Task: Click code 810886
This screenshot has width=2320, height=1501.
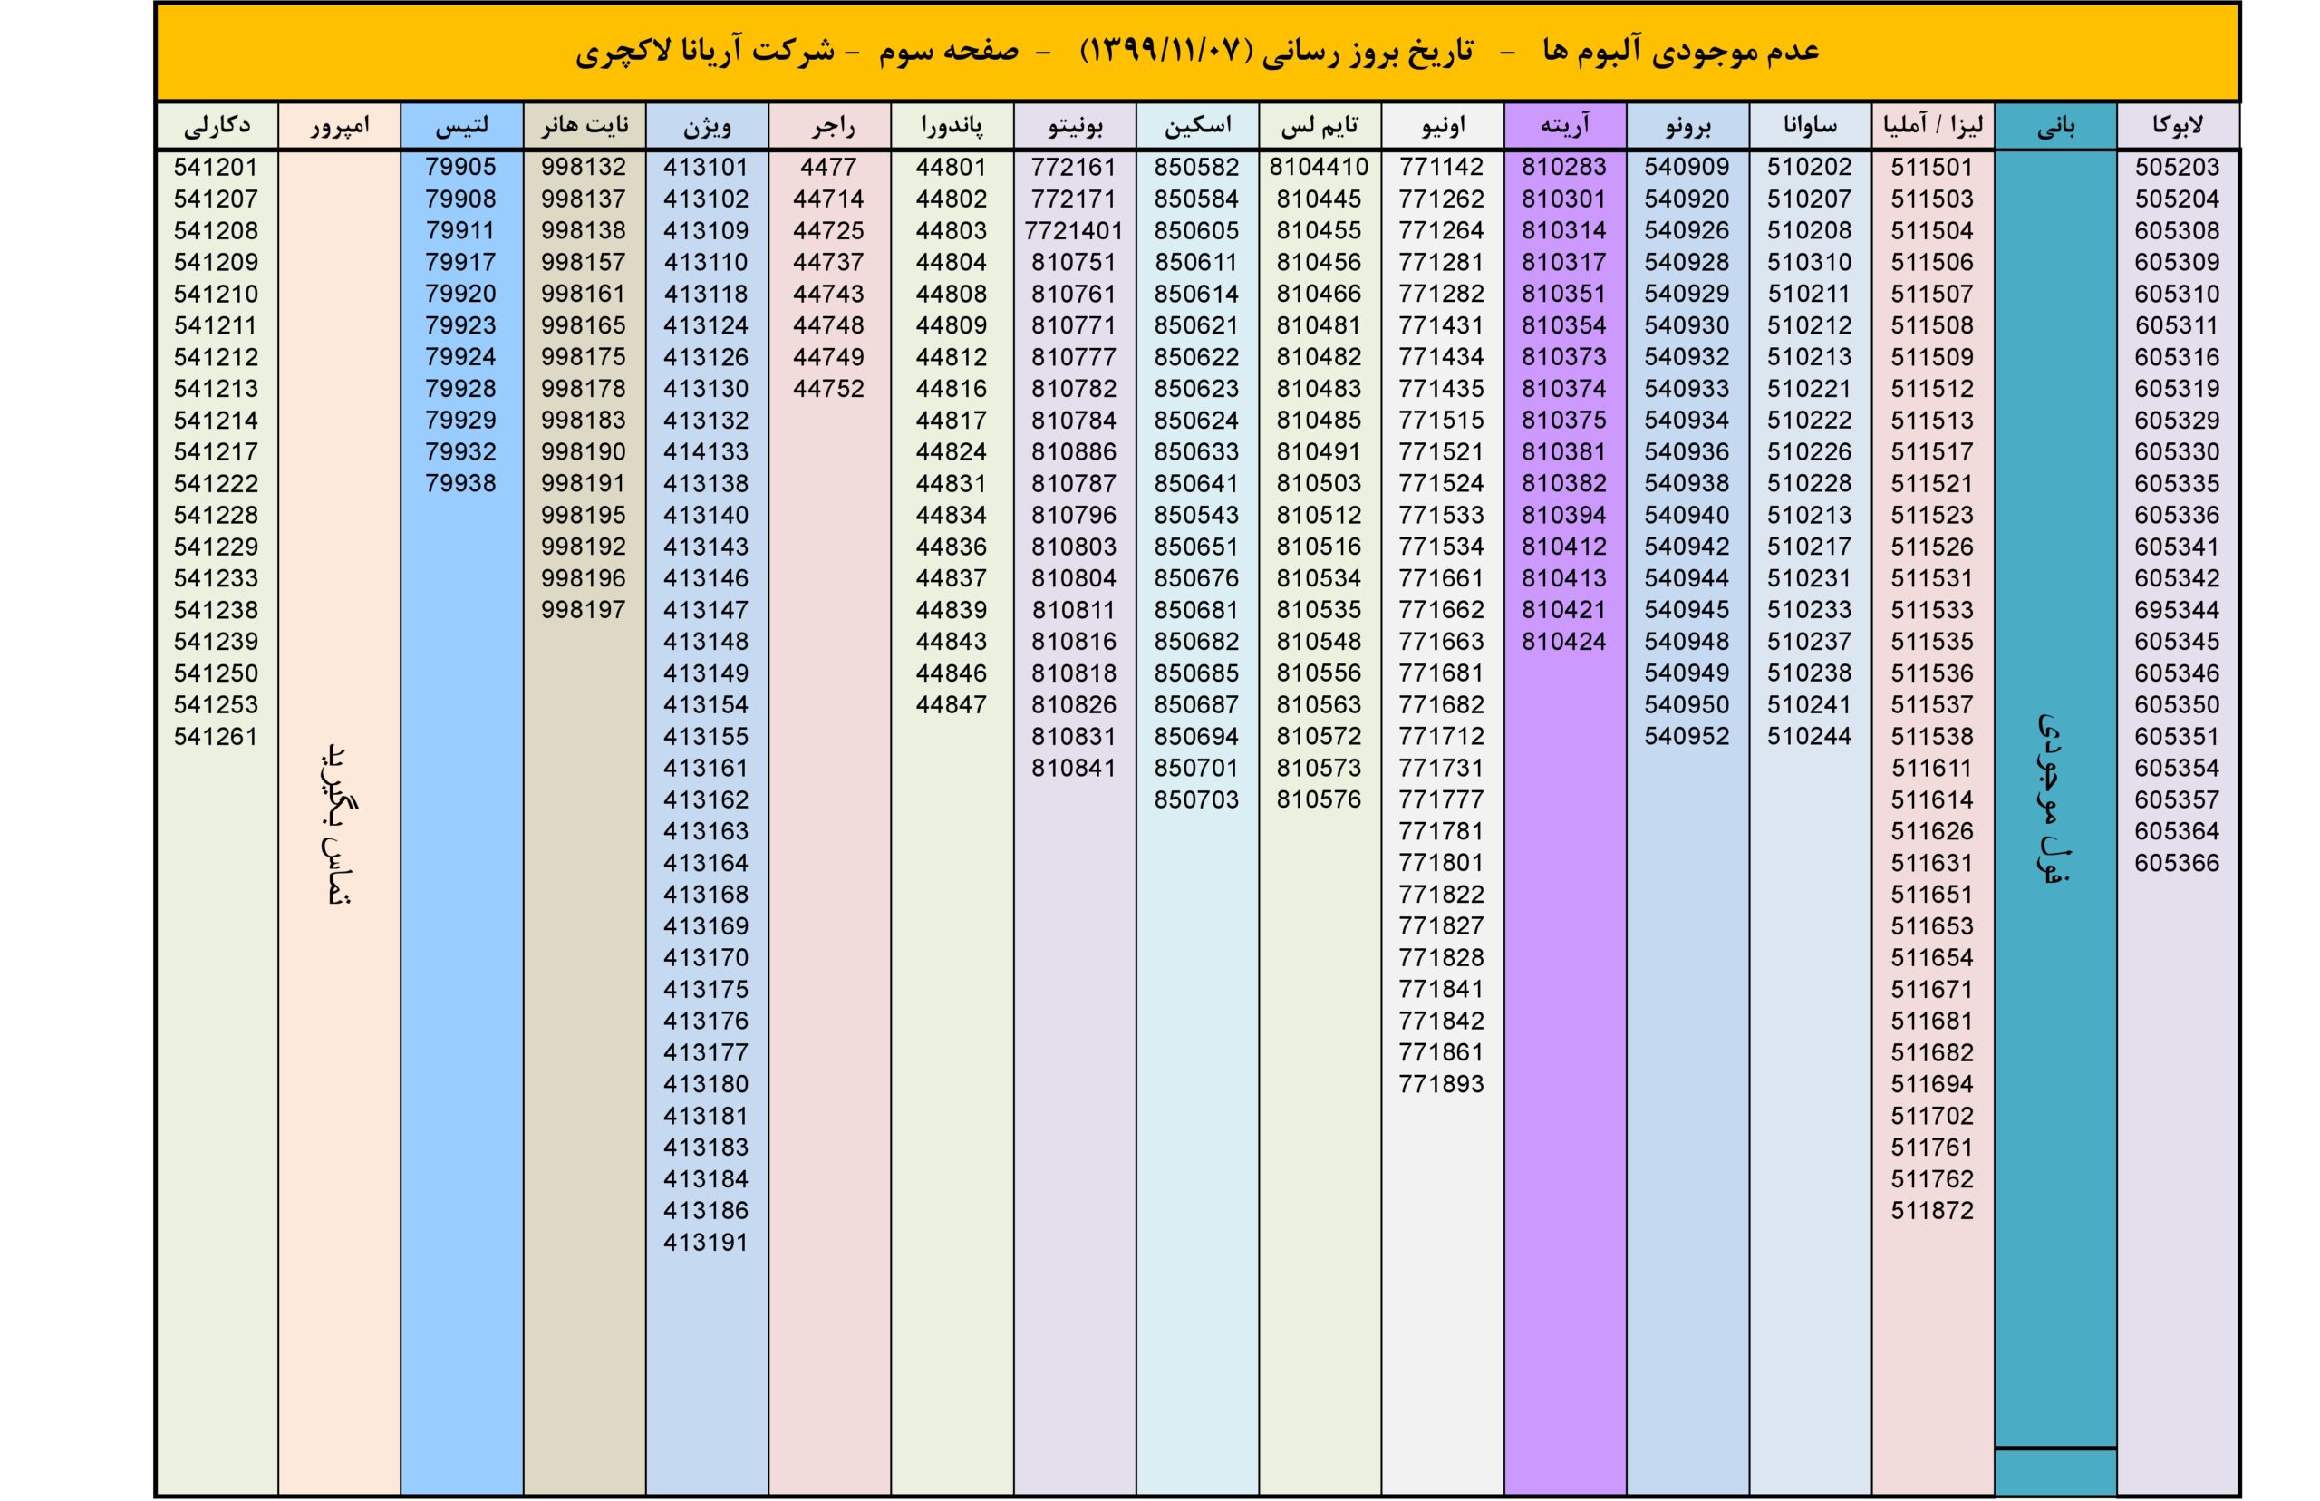Action: 1074,451
